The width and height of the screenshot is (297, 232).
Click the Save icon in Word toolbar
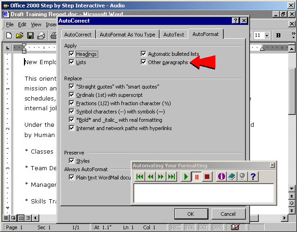click(x=30, y=36)
